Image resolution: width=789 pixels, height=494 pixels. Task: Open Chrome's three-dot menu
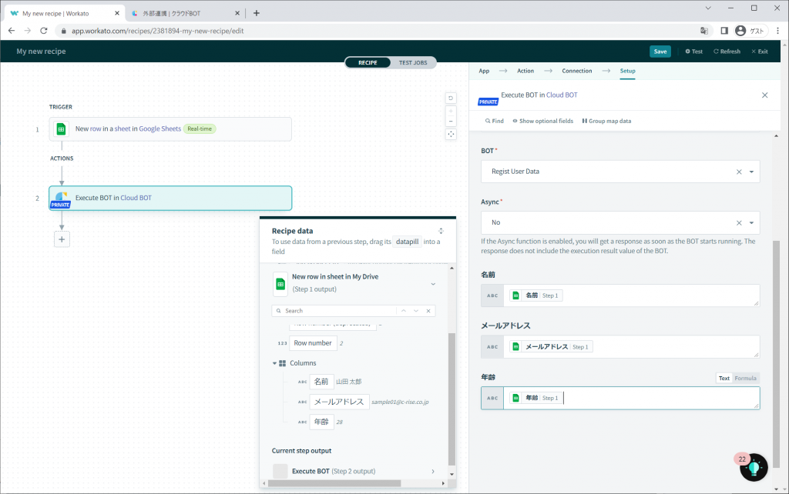[778, 31]
